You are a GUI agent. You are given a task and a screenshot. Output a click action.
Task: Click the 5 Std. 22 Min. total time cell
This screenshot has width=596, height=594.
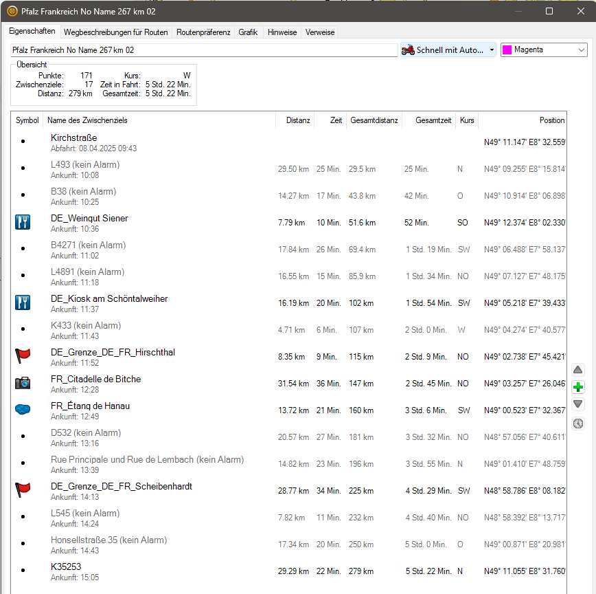(428, 571)
